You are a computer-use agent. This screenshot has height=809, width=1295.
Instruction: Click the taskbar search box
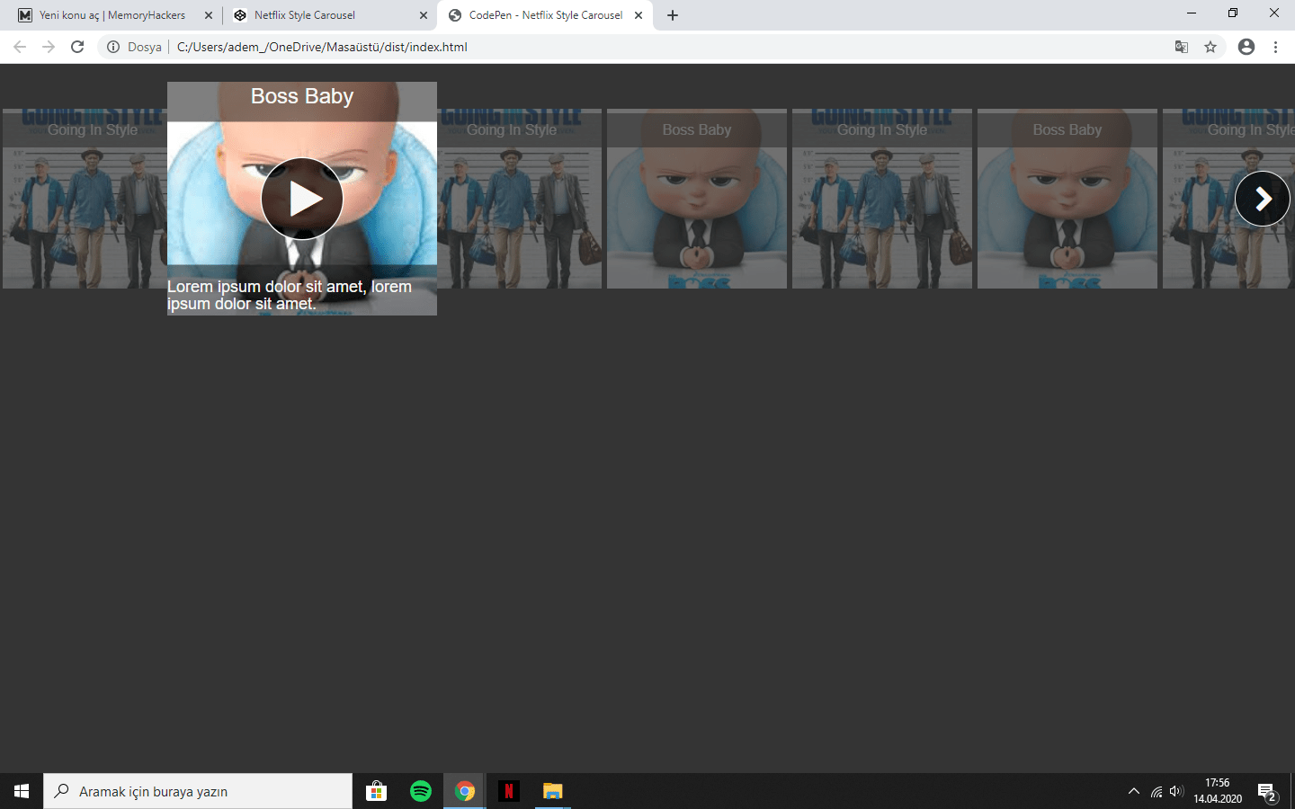click(198, 791)
